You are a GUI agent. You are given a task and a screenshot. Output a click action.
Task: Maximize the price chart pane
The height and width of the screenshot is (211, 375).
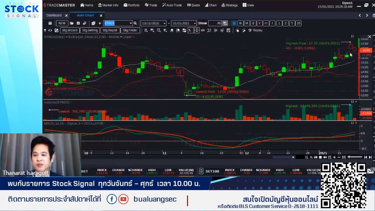click(352, 36)
